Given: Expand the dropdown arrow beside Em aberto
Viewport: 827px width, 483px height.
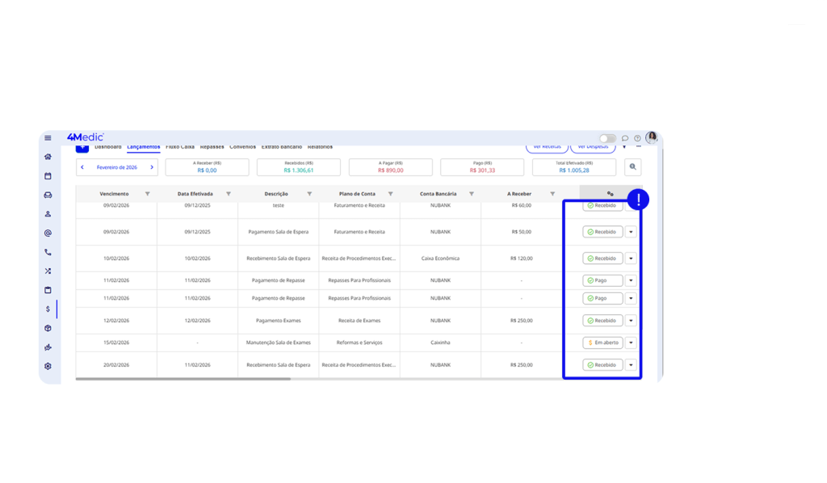Looking at the screenshot, I should tap(631, 342).
